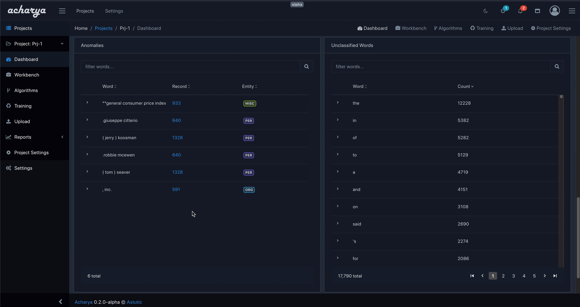The image size is (580, 307).
Task: Collapse the sidebar using the bottom arrow
Action: tap(60, 302)
